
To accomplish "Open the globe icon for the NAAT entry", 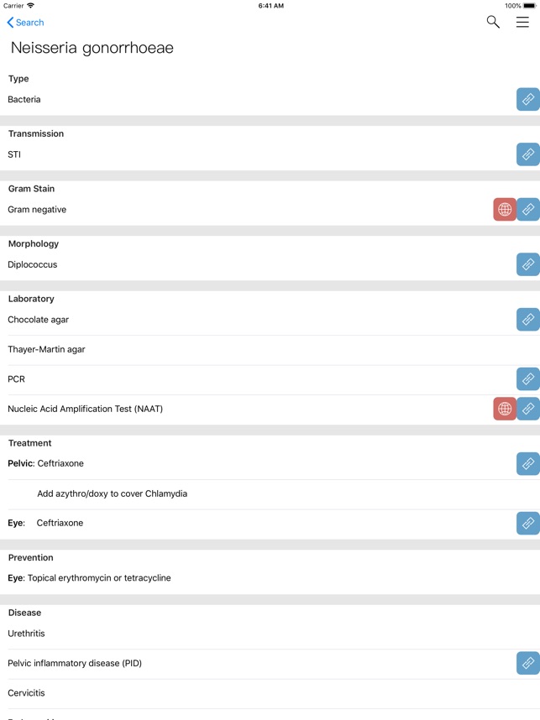I will tap(504, 409).
